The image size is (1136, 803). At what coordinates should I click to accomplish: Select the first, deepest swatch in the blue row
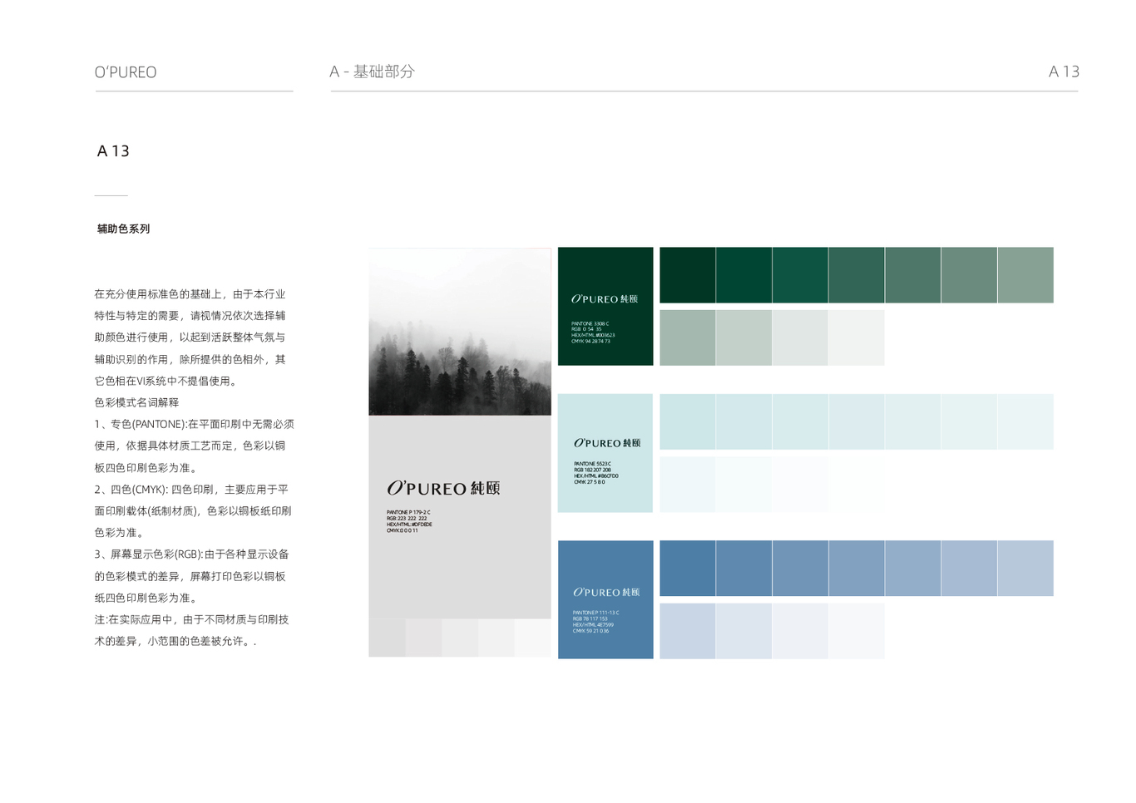[x=688, y=569]
